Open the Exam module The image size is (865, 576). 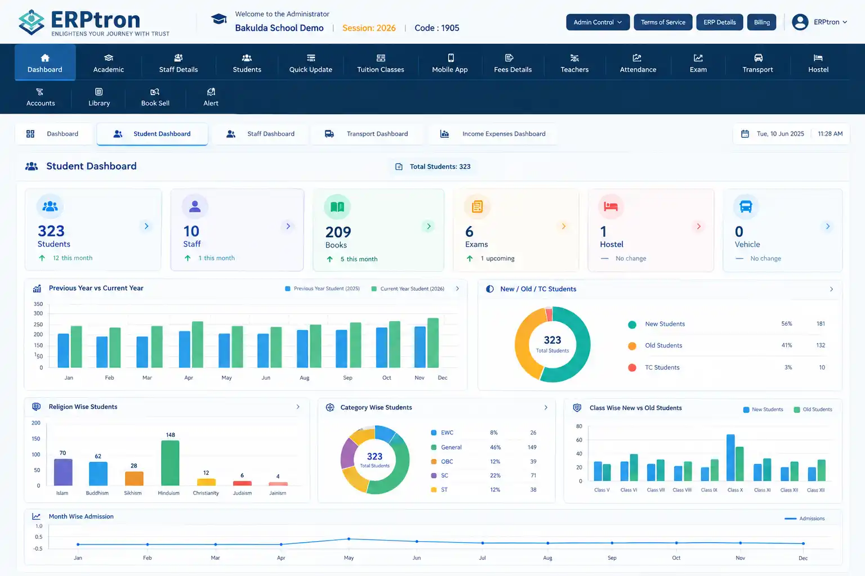(x=698, y=63)
